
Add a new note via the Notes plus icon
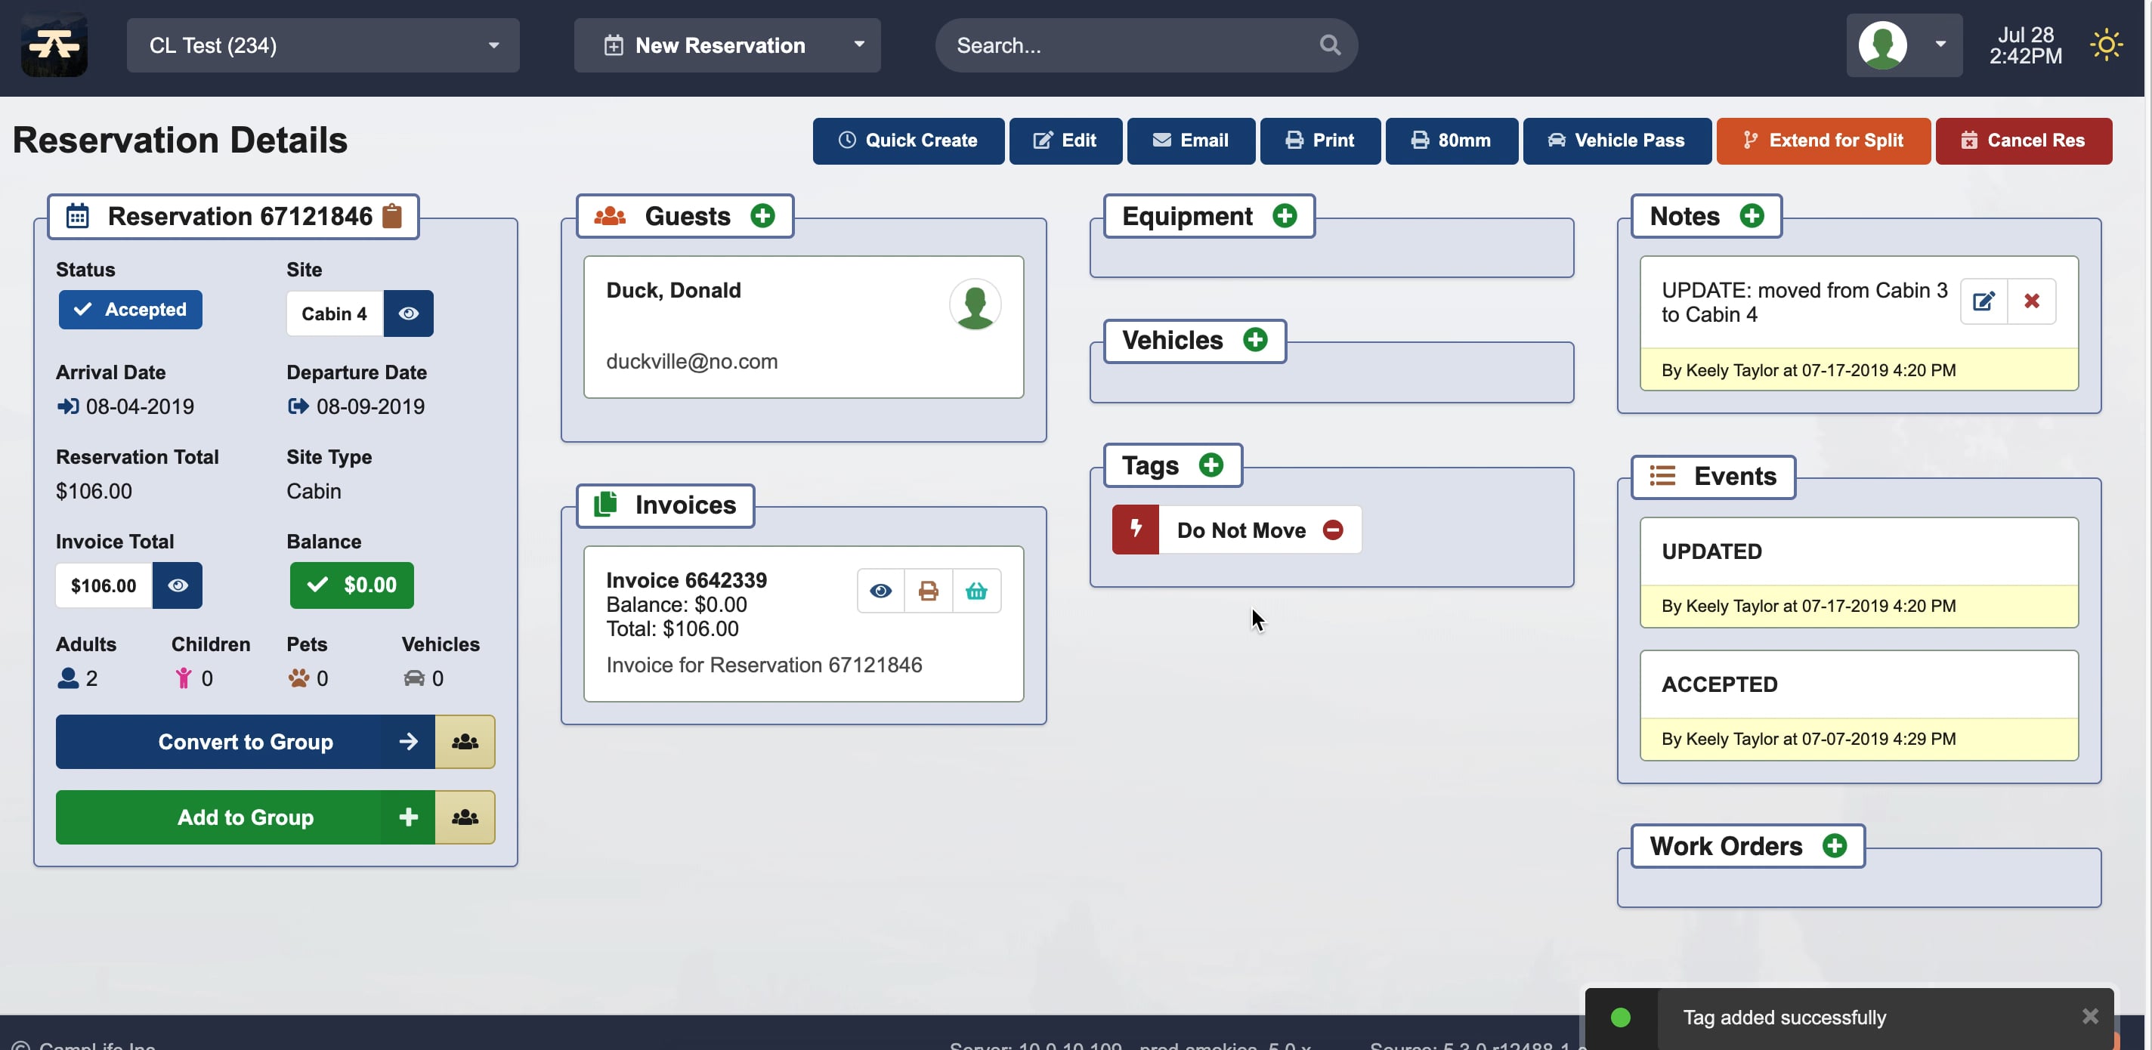pos(1752,215)
